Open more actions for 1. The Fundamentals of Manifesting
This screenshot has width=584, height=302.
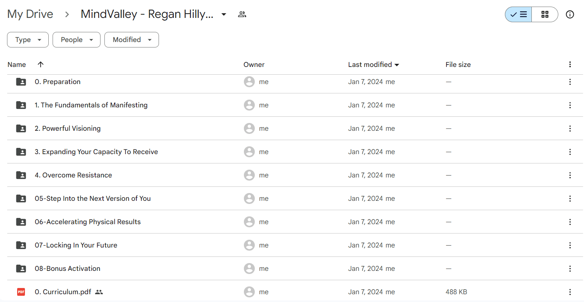pyautogui.click(x=570, y=105)
